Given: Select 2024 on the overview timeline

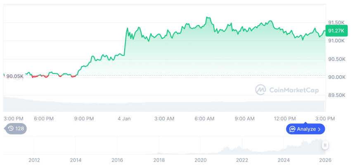Looking at the screenshot, I should tap(284, 160).
